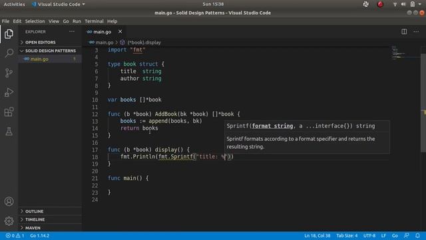The width and height of the screenshot is (426, 240).
Task: Click the feedback icon in status bar
Action: click(x=407, y=235)
